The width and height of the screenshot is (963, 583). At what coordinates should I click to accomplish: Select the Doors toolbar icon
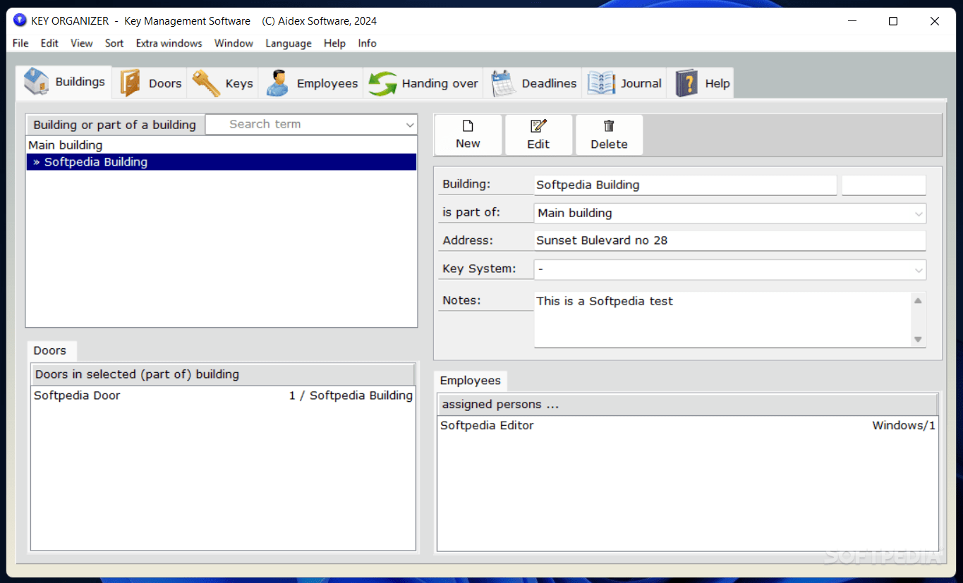[x=131, y=82]
